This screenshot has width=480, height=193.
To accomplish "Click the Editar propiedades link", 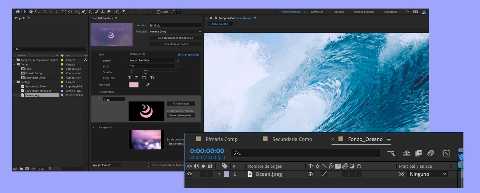I will (188, 55).
